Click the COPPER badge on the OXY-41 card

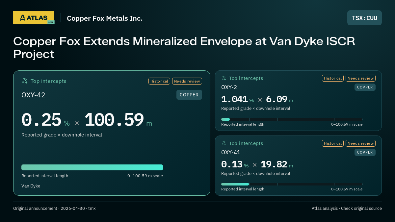365,152
